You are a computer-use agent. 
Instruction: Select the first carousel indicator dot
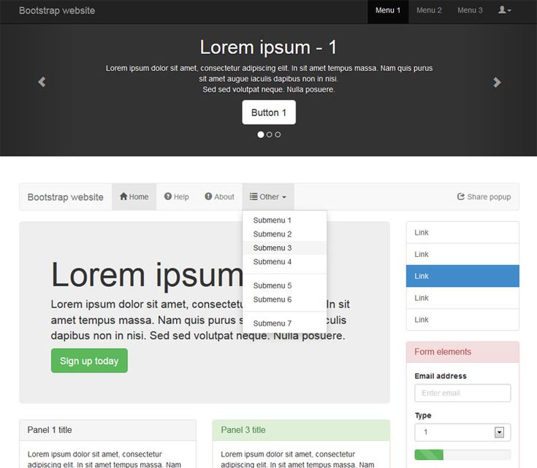point(261,134)
